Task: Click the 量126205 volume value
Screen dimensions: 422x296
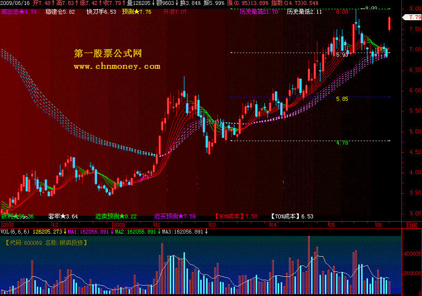Action: (141, 3)
